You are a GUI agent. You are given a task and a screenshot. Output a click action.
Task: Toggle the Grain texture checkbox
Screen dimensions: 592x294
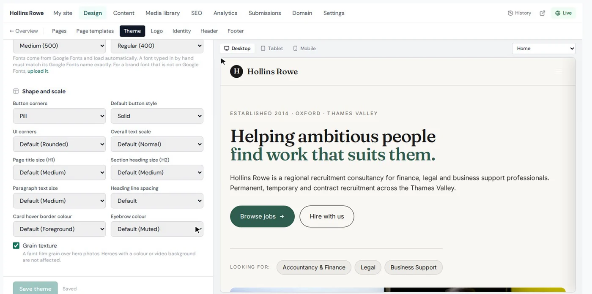tap(16, 245)
